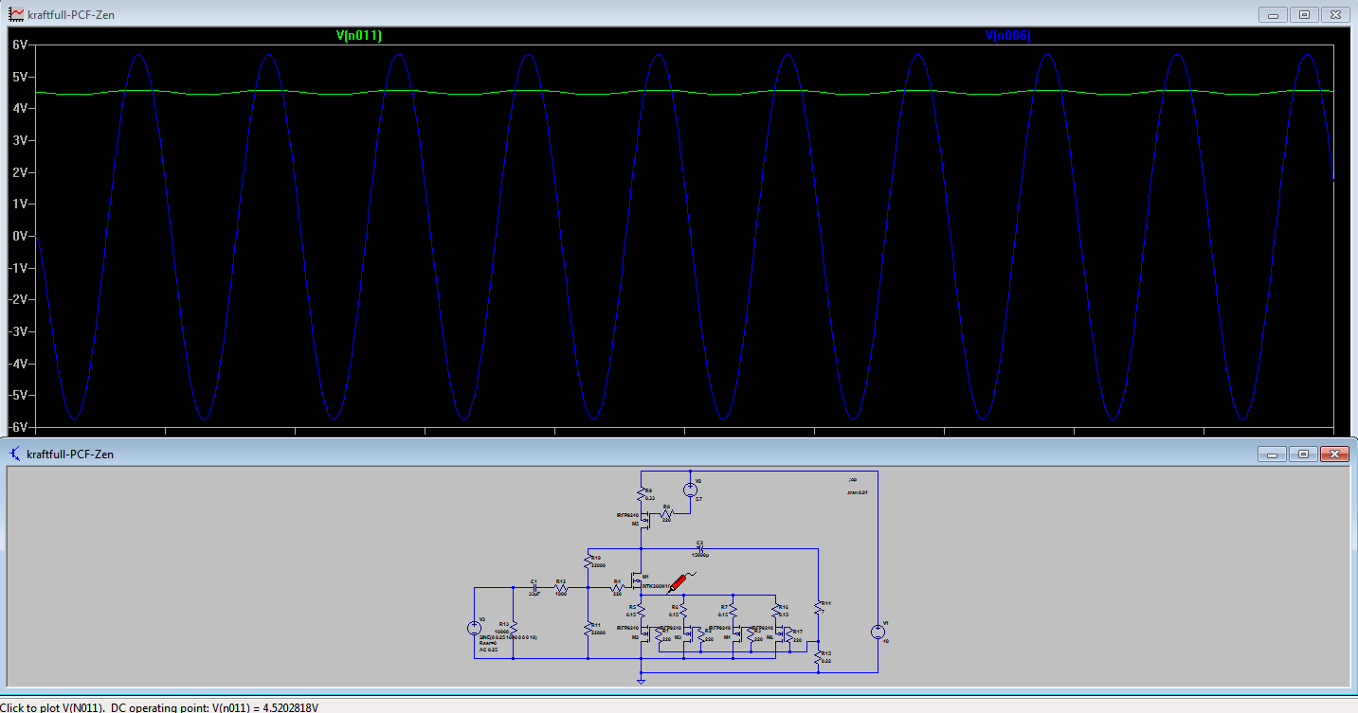This screenshot has height=713, width=1358.
Task: Close the schematic window with red X
Action: click(x=1333, y=455)
